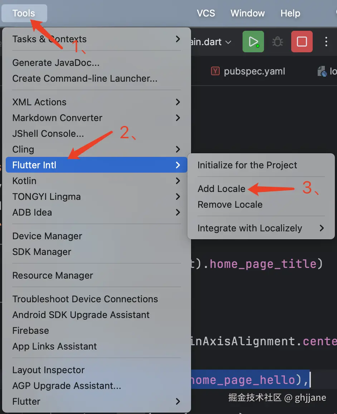This screenshot has height=414, width=337.
Task: Open the run configuration dropdown arrow
Action: (228, 42)
